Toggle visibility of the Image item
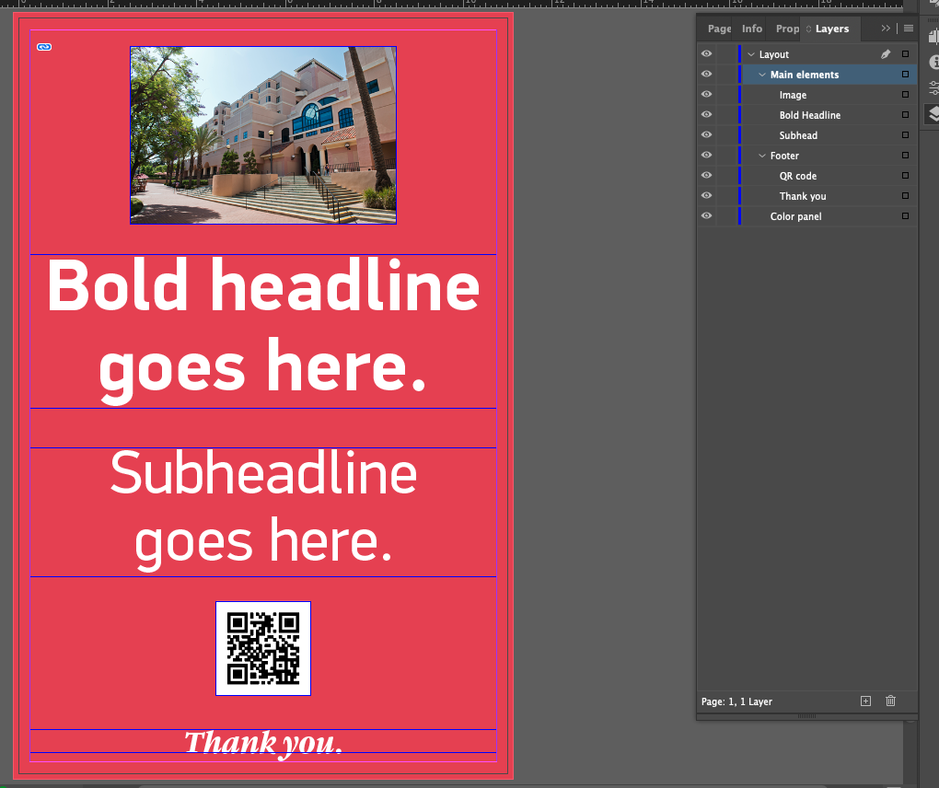Image resolution: width=939 pixels, height=788 pixels. coord(707,95)
